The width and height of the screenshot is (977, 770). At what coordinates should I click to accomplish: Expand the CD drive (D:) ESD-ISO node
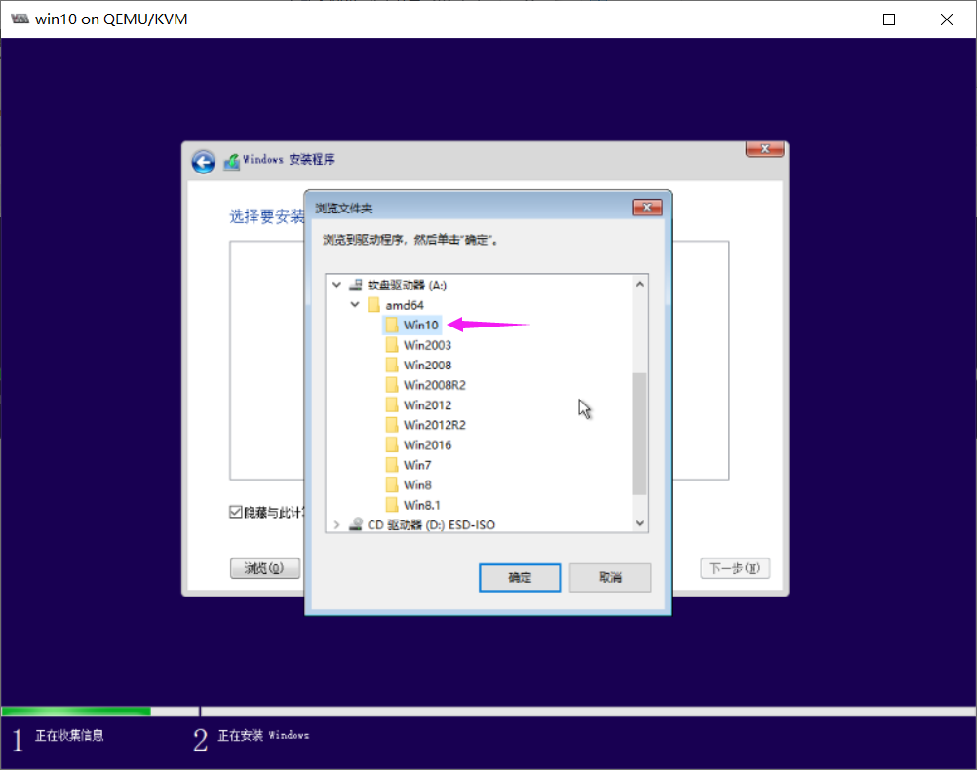[x=337, y=524]
